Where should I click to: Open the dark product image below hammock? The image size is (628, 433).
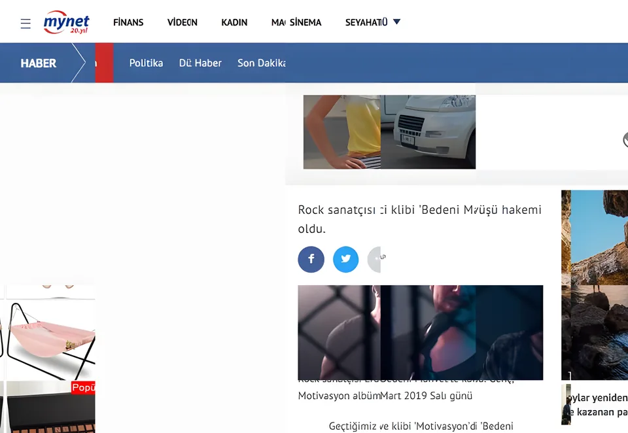(50, 407)
